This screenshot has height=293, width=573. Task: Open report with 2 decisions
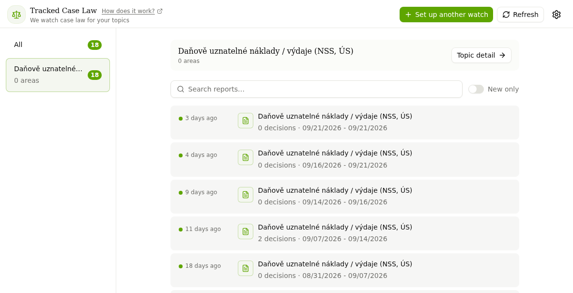pyautogui.click(x=344, y=233)
